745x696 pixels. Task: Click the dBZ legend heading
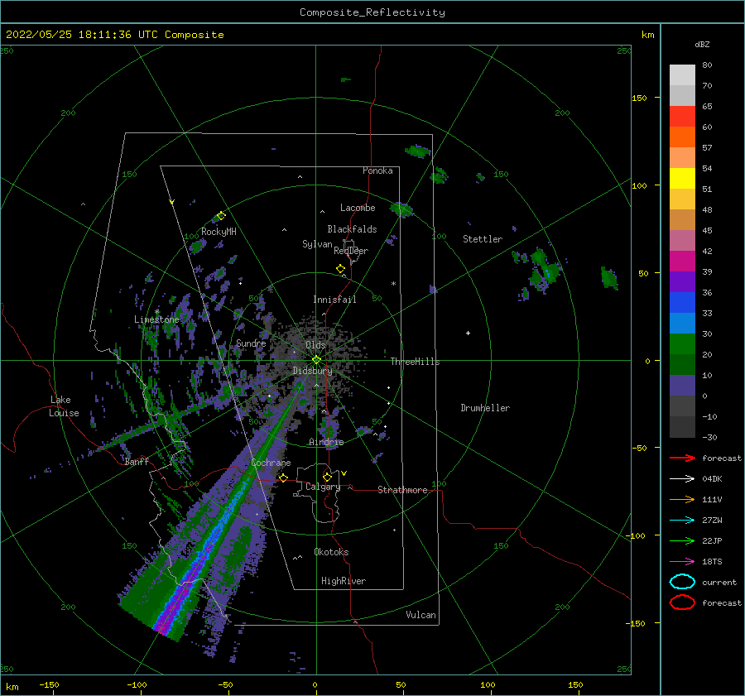[x=702, y=44]
